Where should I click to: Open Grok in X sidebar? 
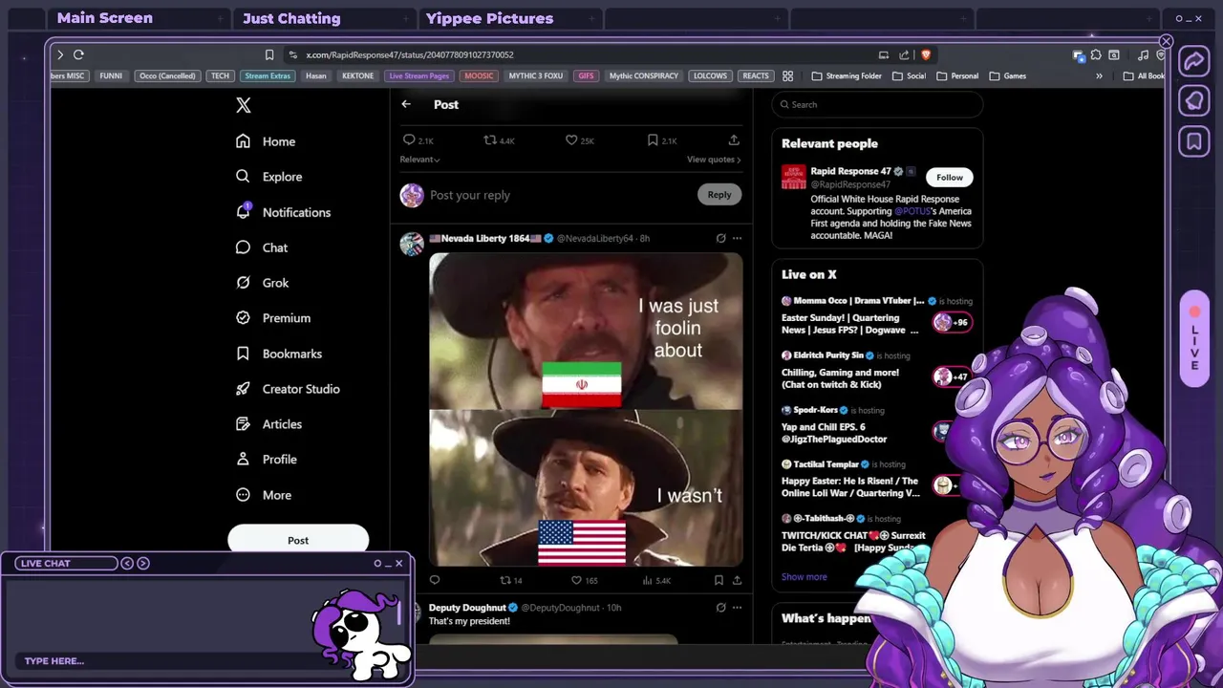click(263, 283)
